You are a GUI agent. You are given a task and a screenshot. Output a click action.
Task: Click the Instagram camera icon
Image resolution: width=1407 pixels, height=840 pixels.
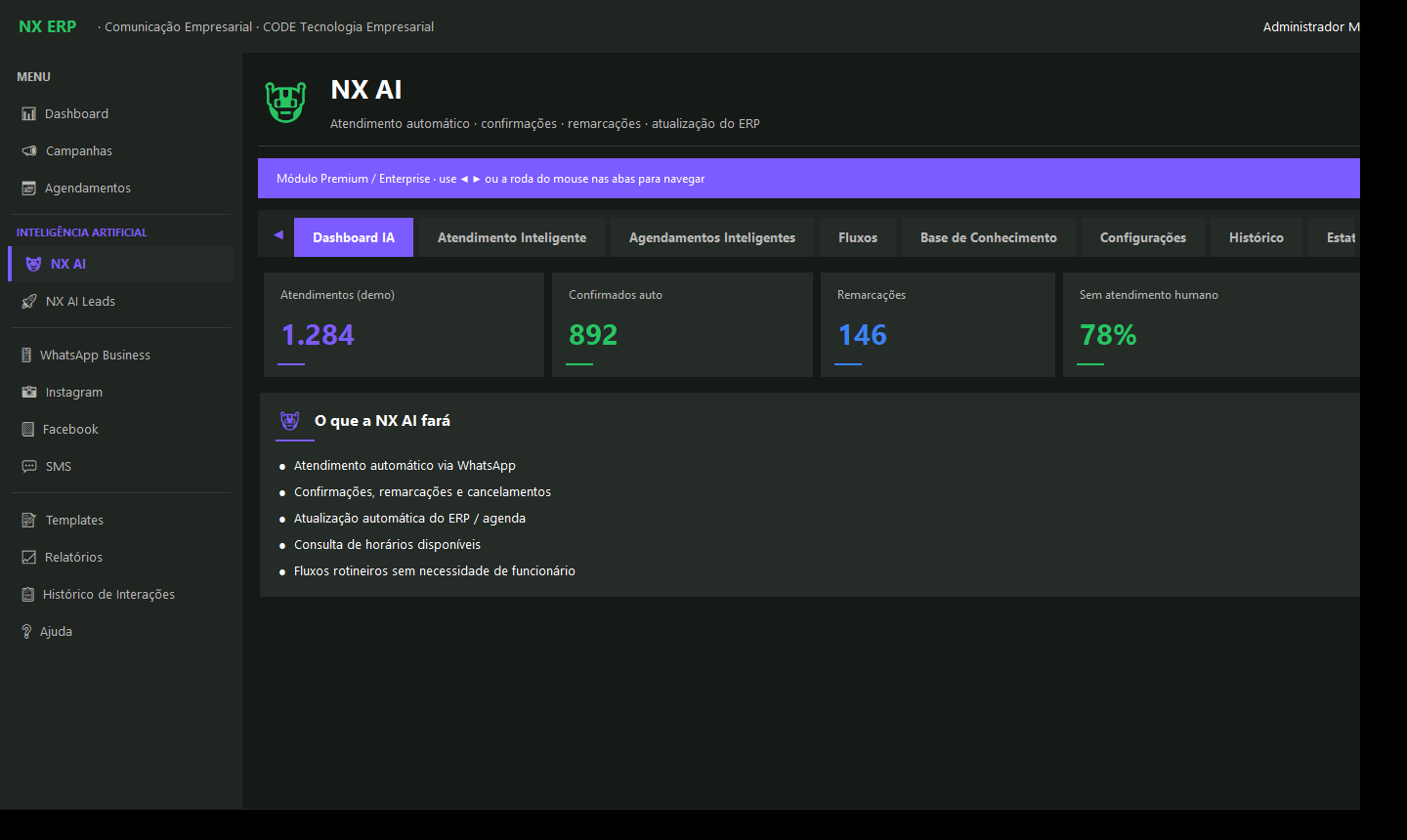pyautogui.click(x=29, y=393)
